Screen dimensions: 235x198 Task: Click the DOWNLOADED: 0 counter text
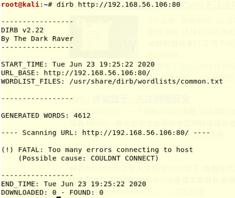(29, 193)
